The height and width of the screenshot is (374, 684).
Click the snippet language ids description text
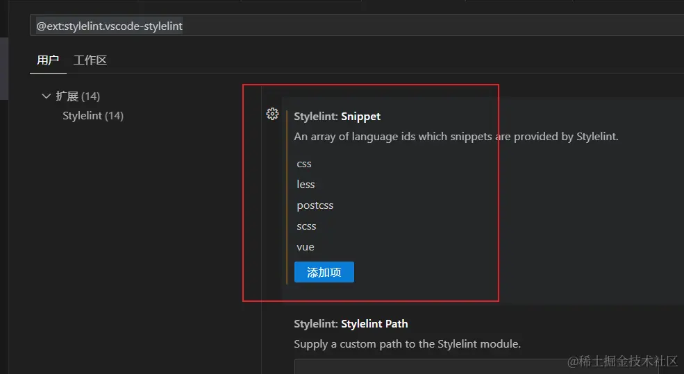[x=456, y=137]
